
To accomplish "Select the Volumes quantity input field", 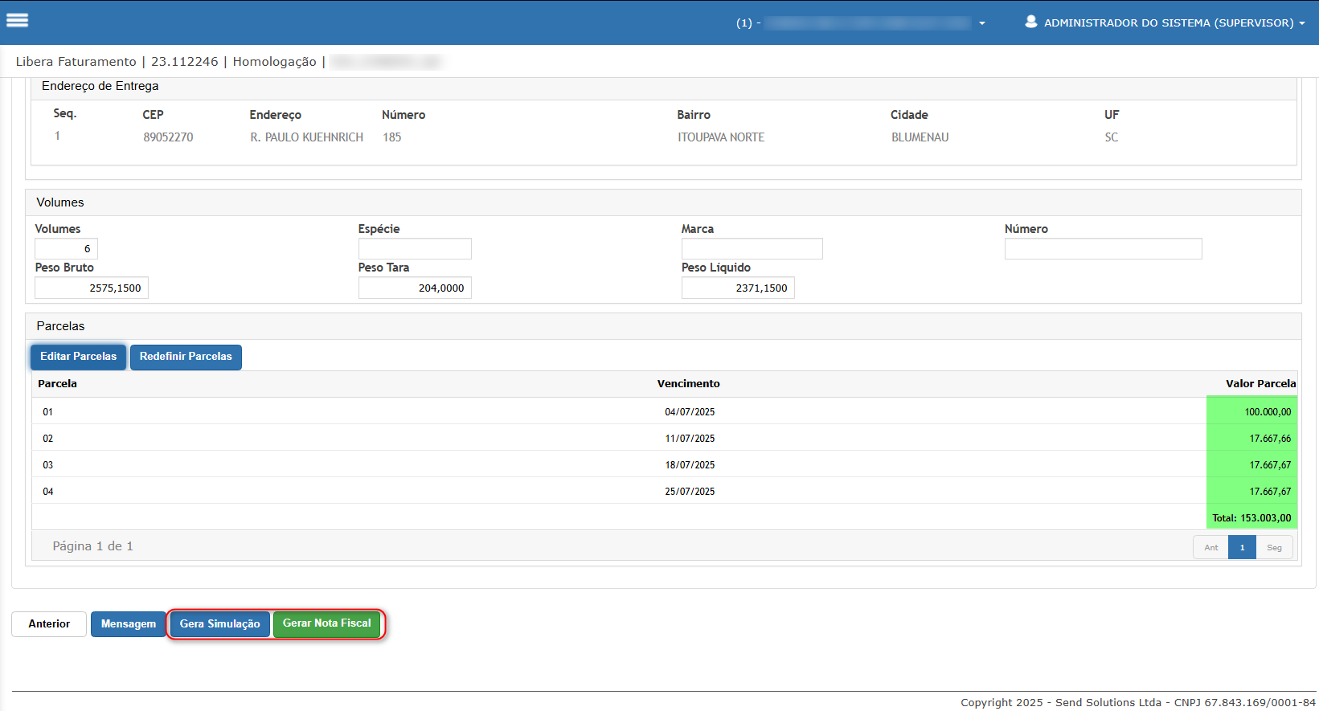I will (x=66, y=249).
